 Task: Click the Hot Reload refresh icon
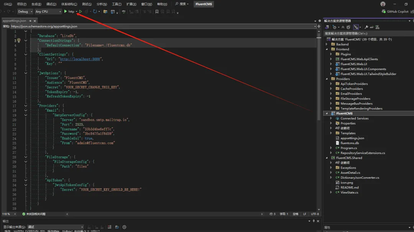tap(94, 12)
